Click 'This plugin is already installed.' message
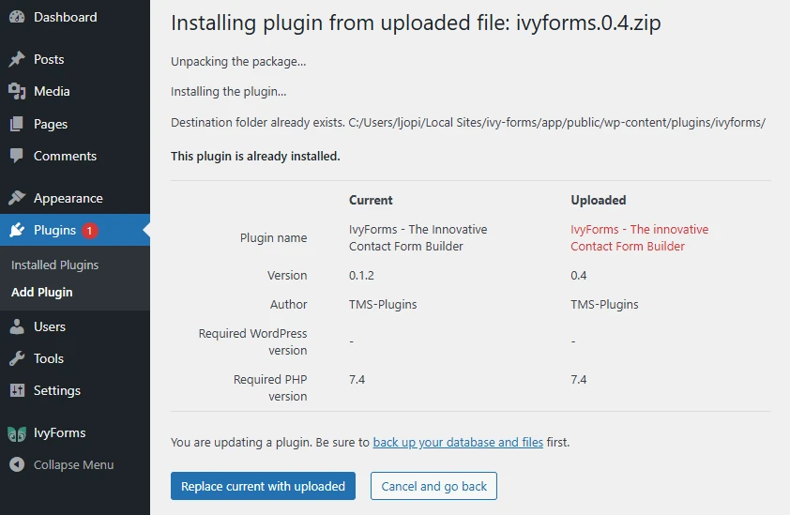This screenshot has height=515, width=790. [x=255, y=157]
